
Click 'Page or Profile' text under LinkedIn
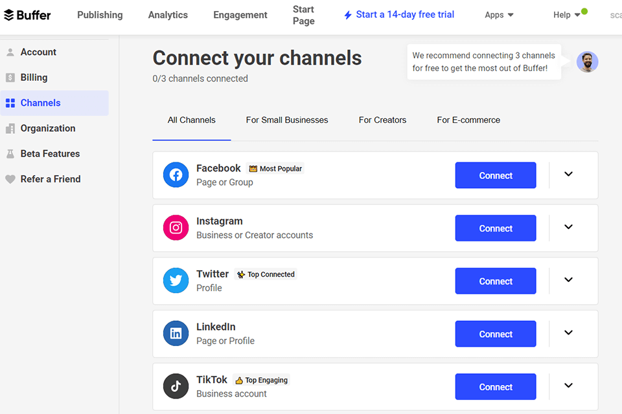[x=225, y=341]
